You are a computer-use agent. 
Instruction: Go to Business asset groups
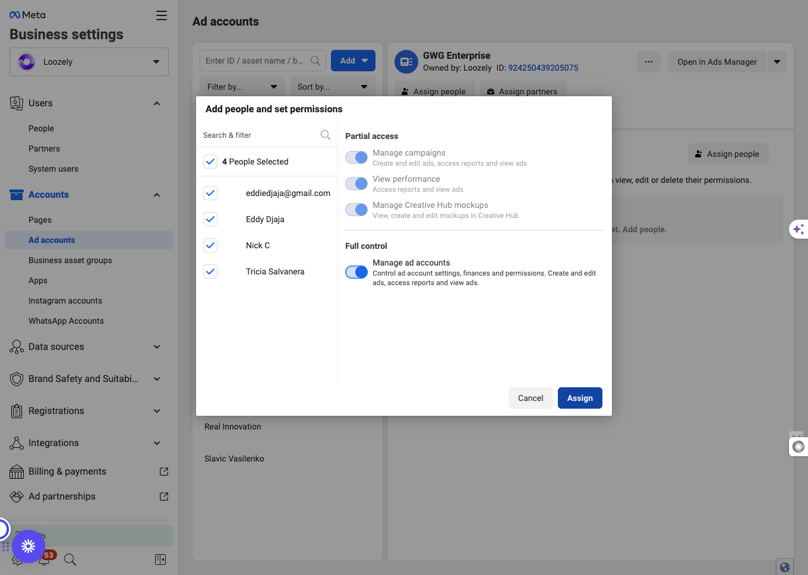pos(70,260)
